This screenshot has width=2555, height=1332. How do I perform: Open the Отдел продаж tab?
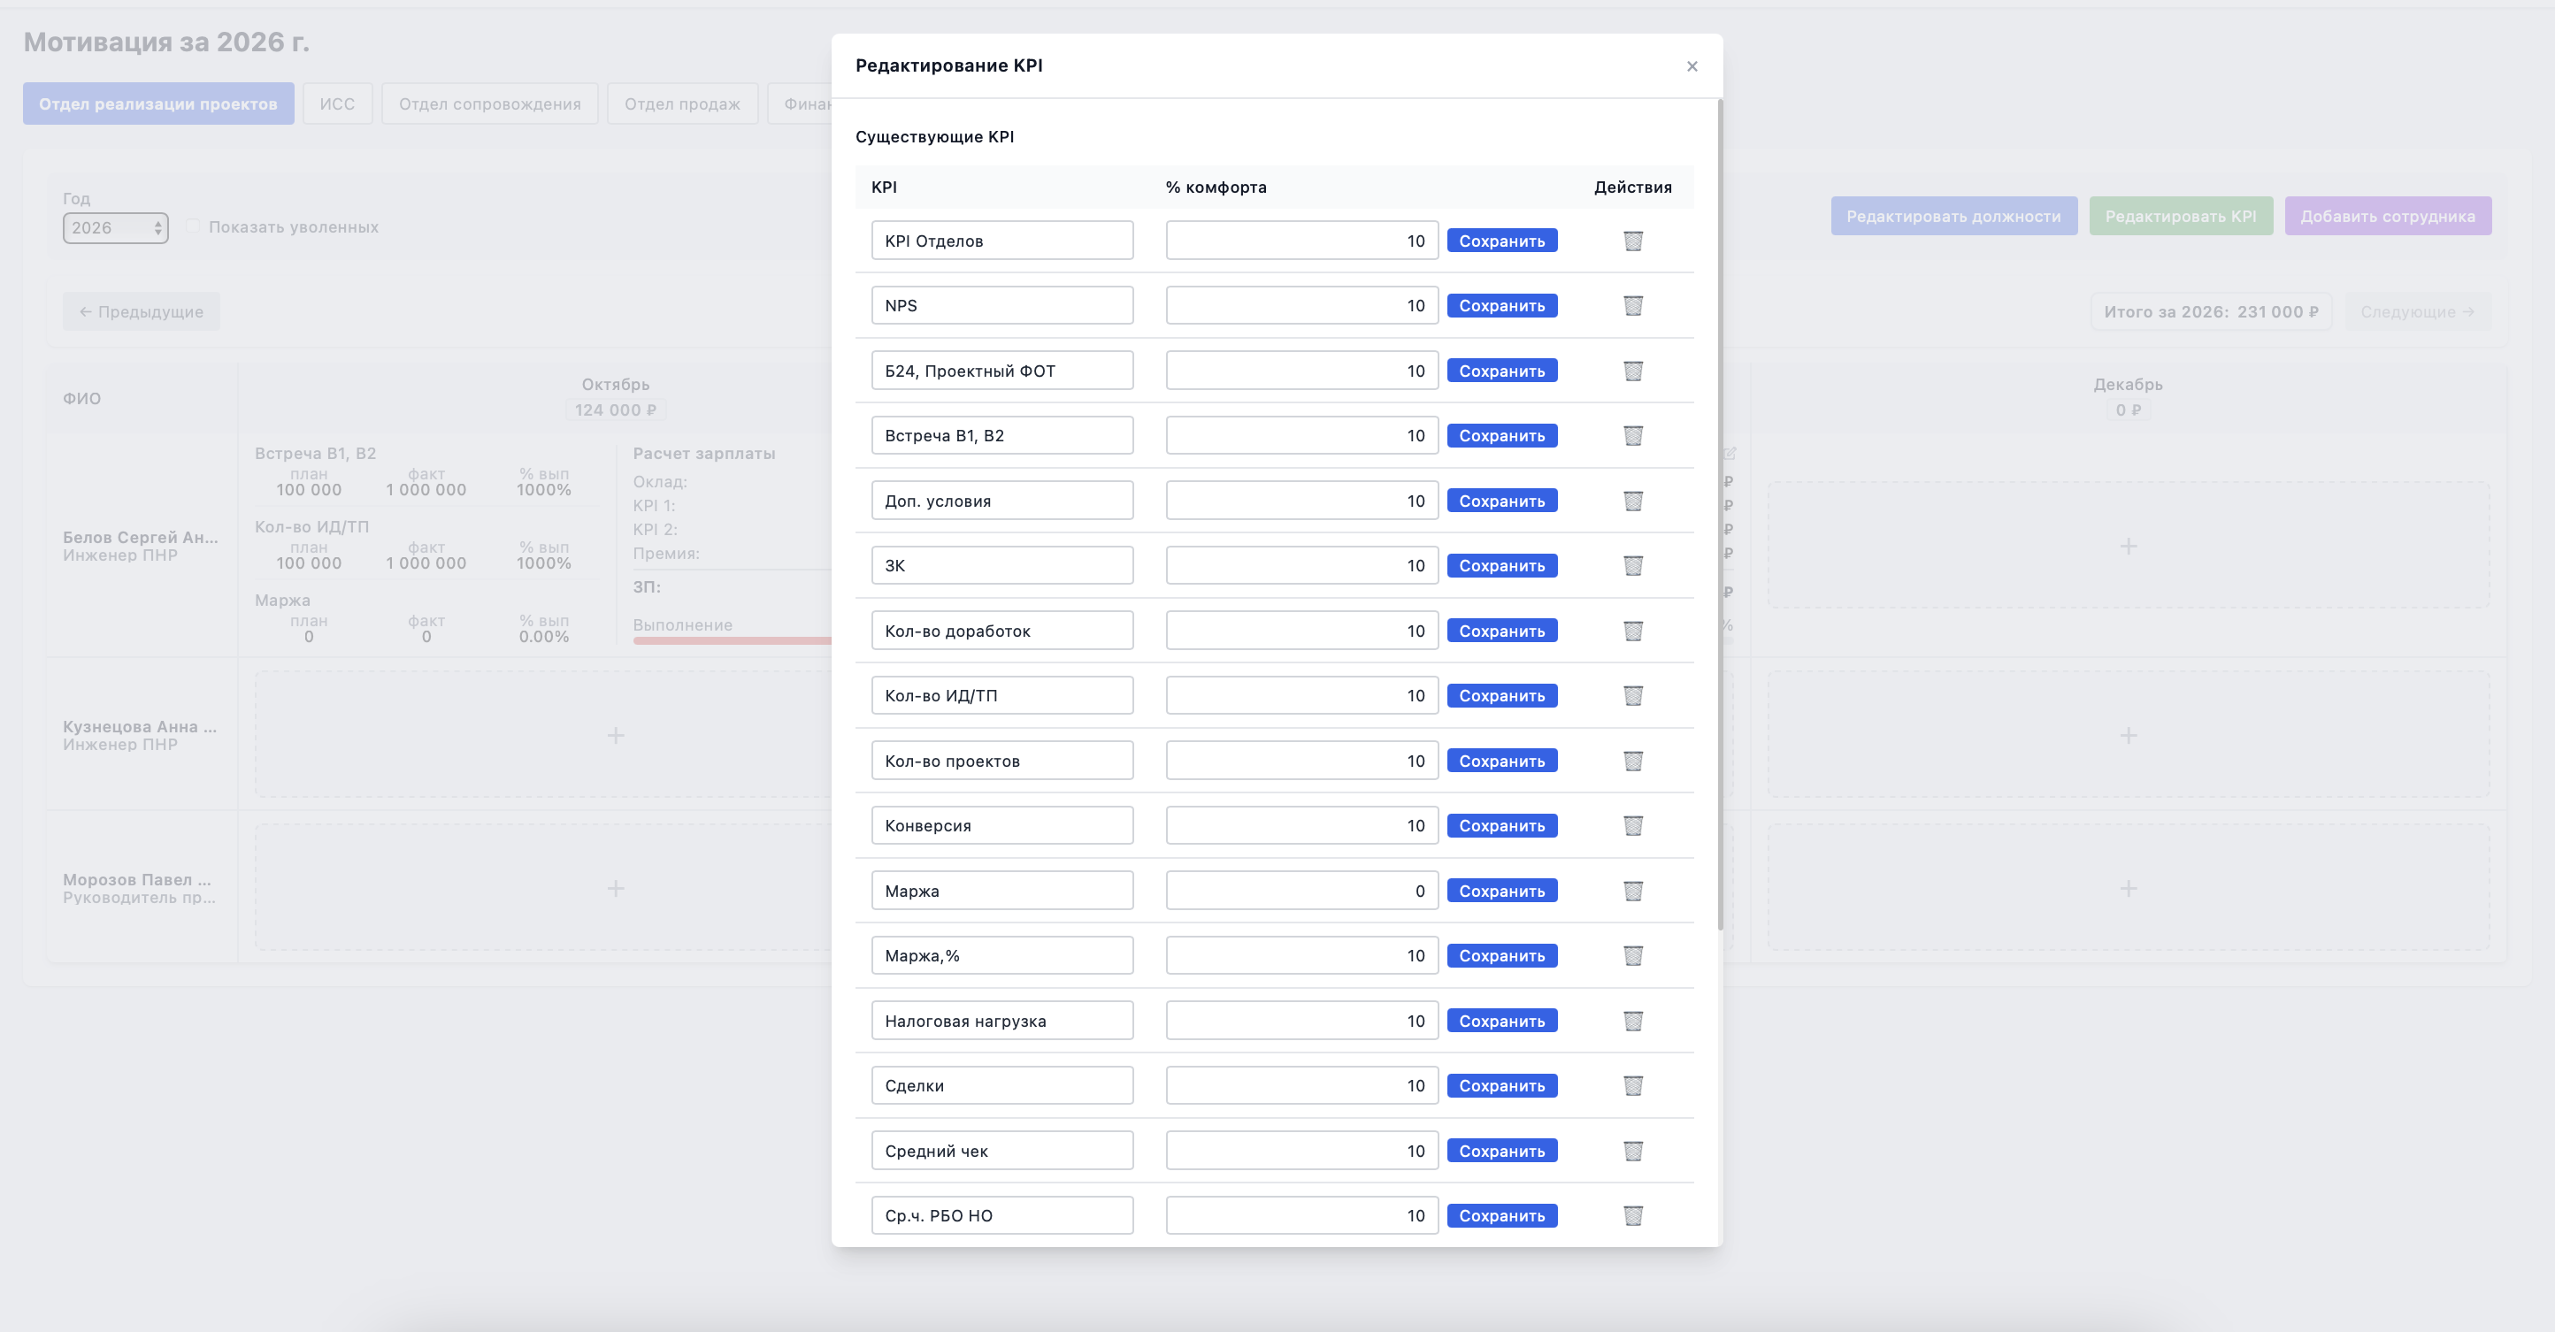(682, 104)
